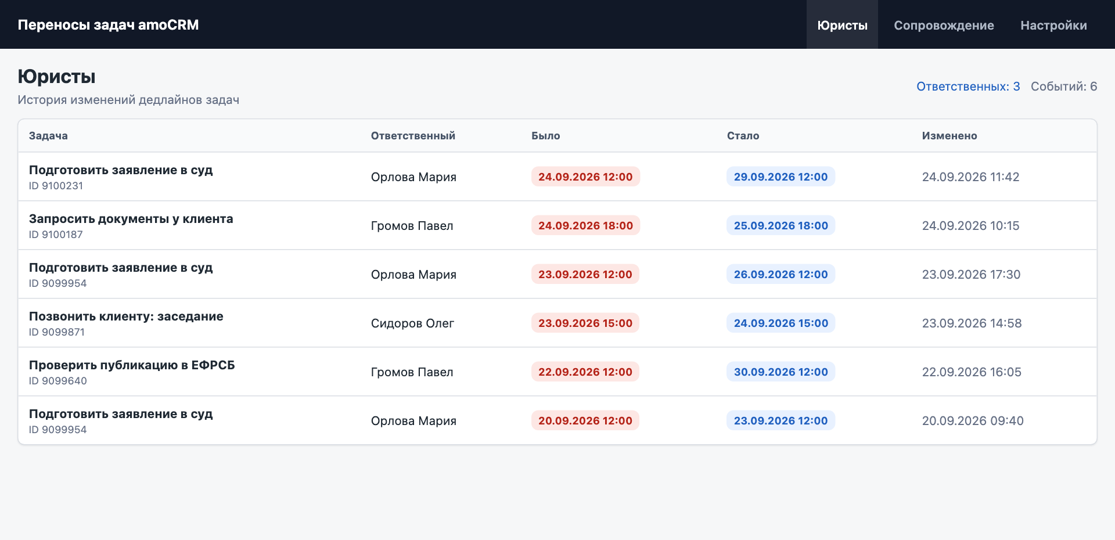Screen dimensions: 1115x540
Task: Click the changed time 24.09.2026 10:15
Action: click(970, 226)
